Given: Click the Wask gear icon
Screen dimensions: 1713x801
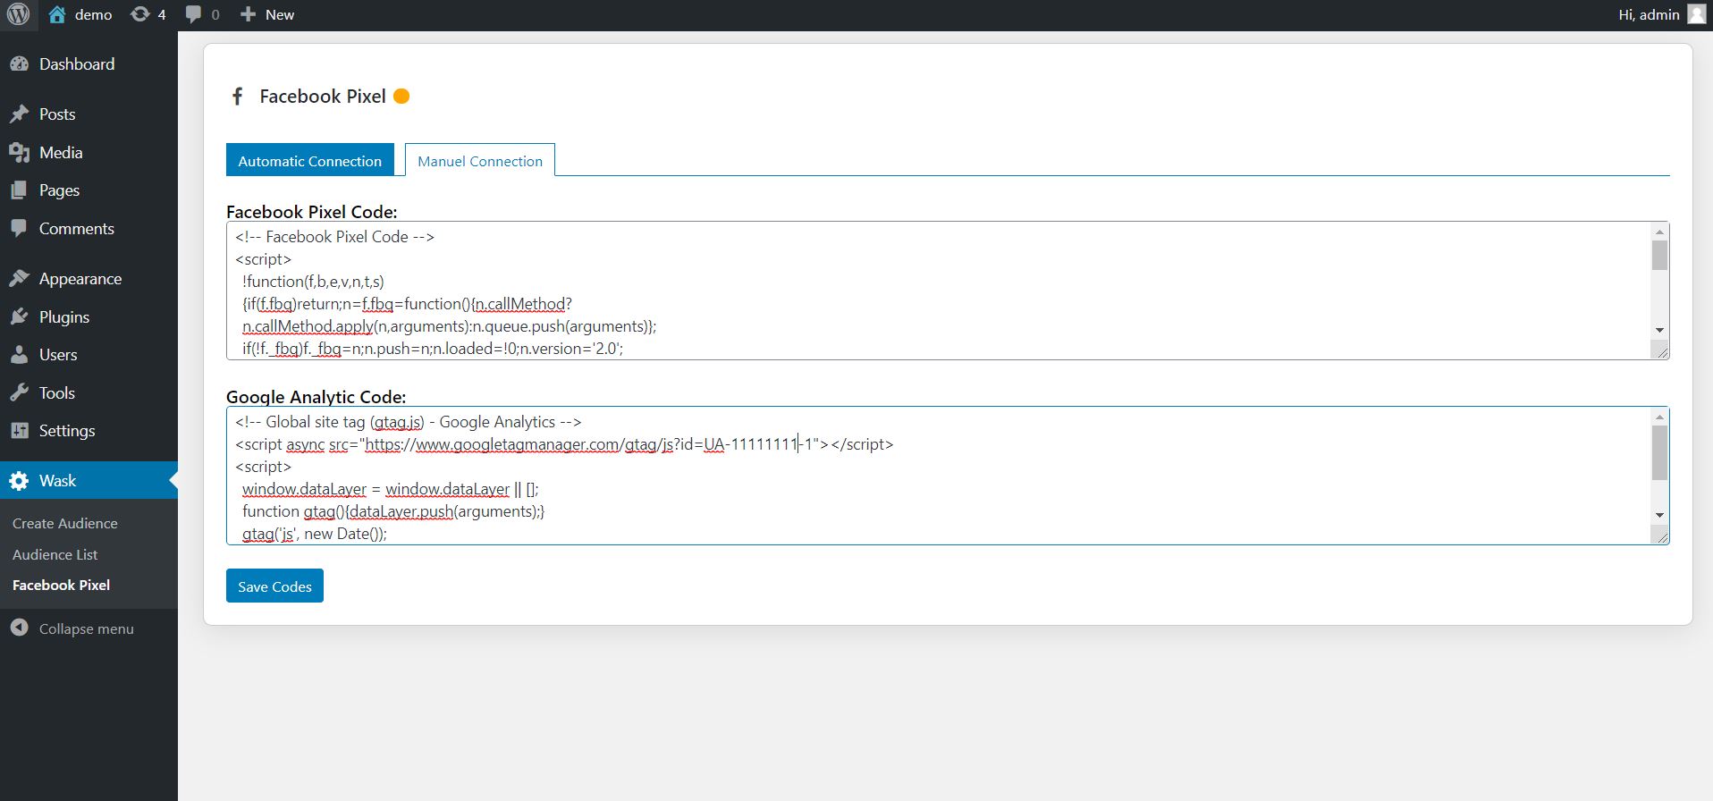Looking at the screenshot, I should [19, 481].
